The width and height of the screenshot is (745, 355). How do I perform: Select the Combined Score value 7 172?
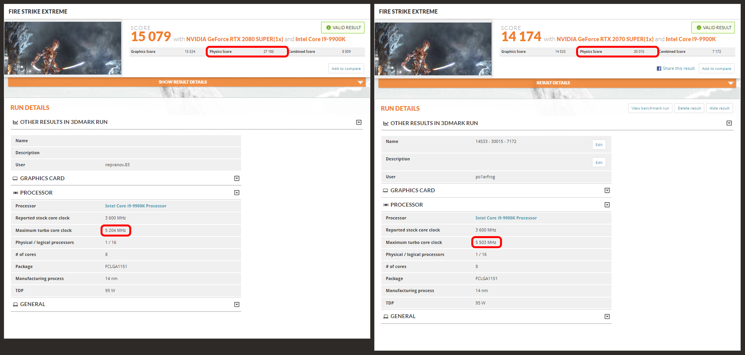point(717,52)
